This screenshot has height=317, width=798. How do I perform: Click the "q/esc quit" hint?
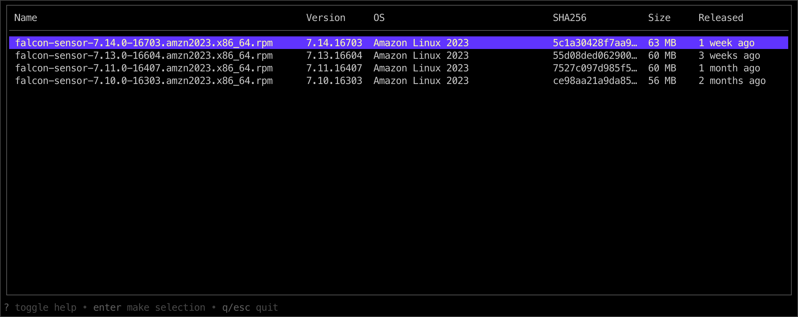(250, 308)
